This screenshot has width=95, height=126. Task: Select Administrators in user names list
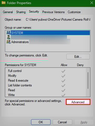[20, 42]
